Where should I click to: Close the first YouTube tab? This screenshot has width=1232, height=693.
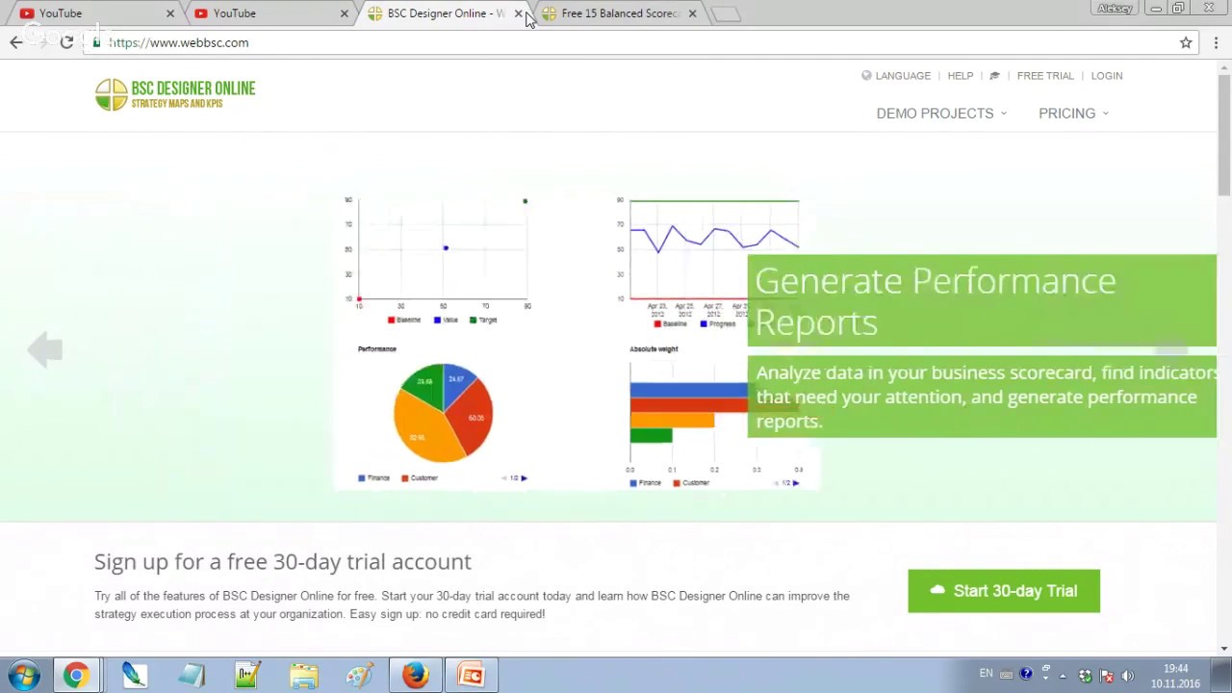coord(170,13)
